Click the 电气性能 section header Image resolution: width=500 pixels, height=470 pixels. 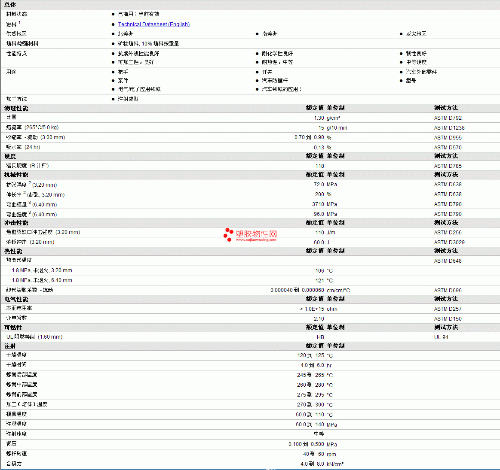coord(16,299)
